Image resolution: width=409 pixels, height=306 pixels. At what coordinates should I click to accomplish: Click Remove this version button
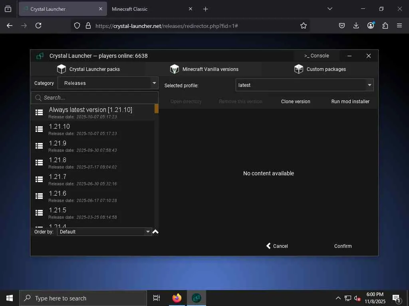(240, 102)
